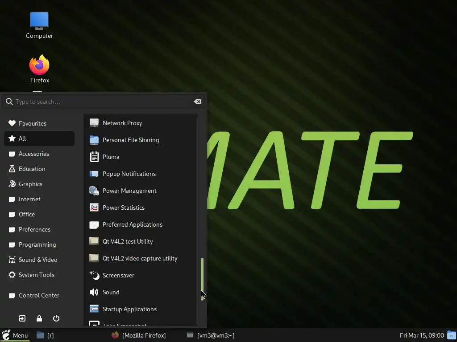Switch to the [/] file manager window
Screen dimensions: 457x342
[x=45, y=335]
